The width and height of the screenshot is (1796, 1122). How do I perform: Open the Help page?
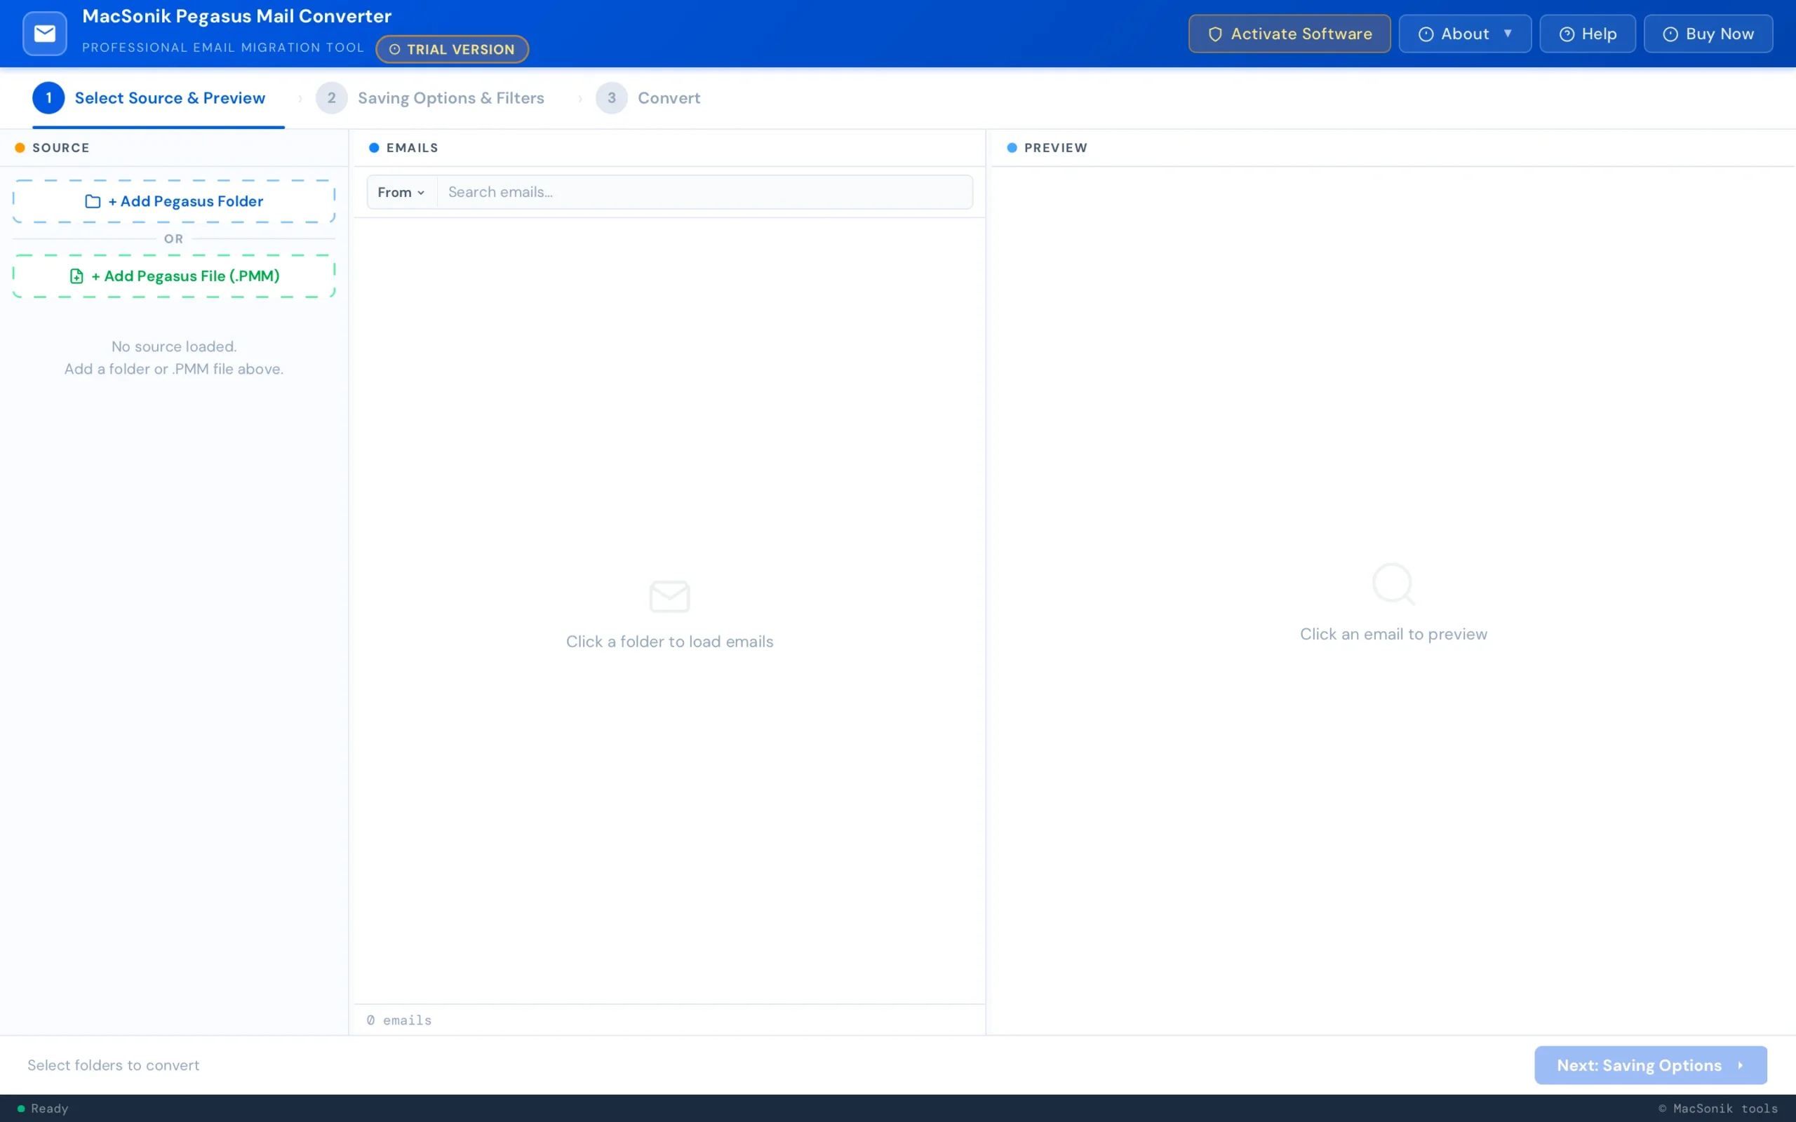(x=1588, y=34)
